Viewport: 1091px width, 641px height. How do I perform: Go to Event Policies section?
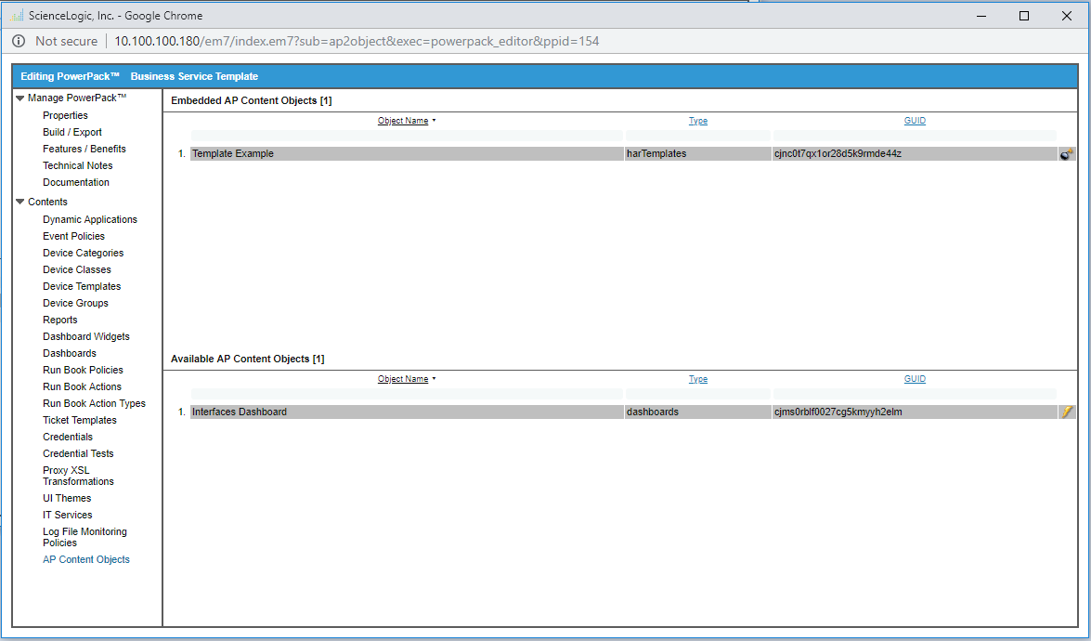pos(73,236)
